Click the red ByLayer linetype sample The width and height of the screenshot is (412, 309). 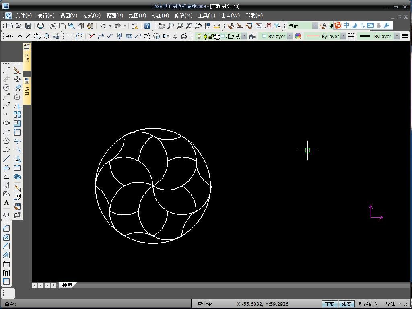coord(313,36)
